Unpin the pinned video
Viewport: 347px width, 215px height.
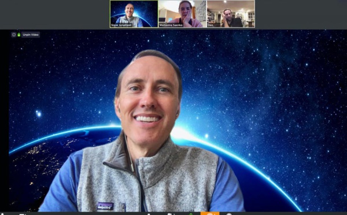(x=31, y=35)
